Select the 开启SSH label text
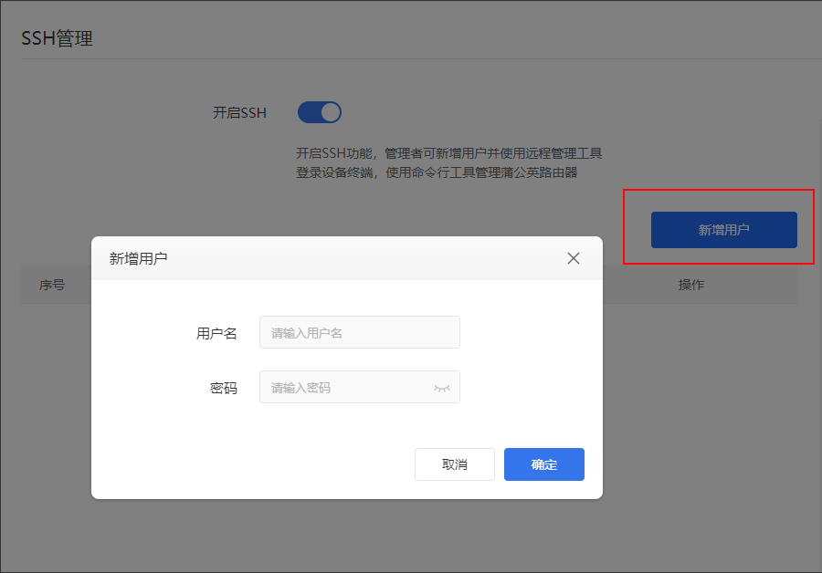This screenshot has height=573, width=822. [x=239, y=112]
